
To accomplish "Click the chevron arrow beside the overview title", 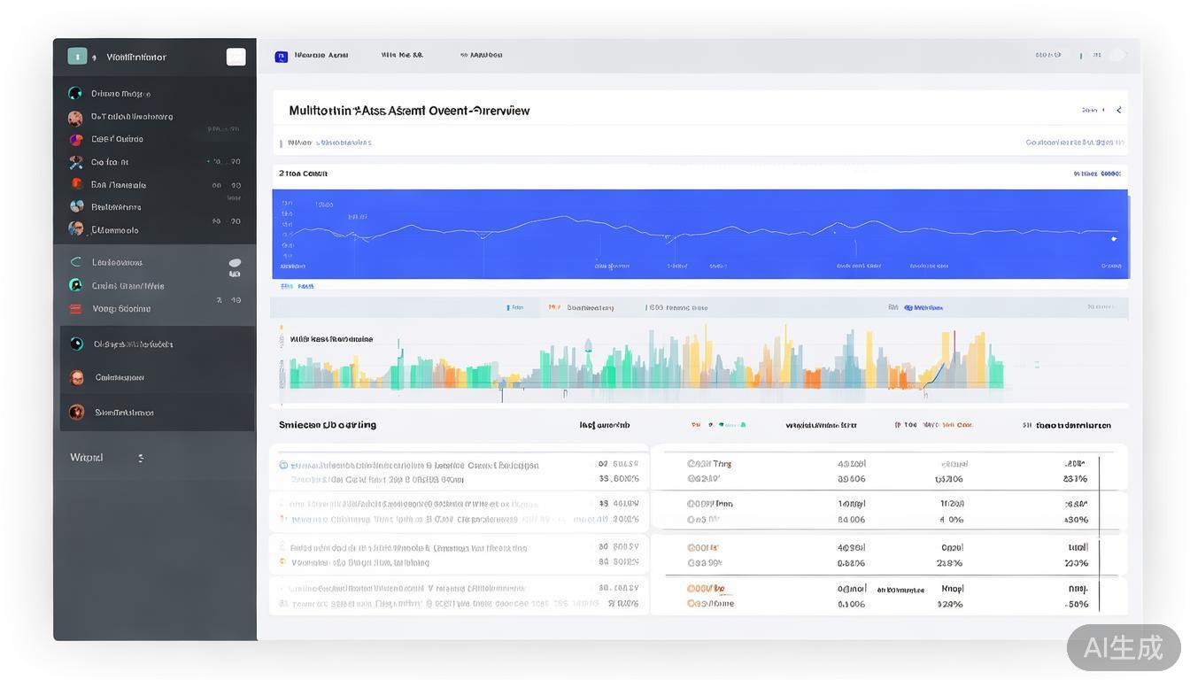I will point(1119,110).
